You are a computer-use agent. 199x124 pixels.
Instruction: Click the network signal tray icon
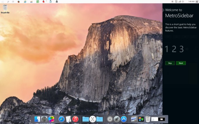click(x=179, y=1)
